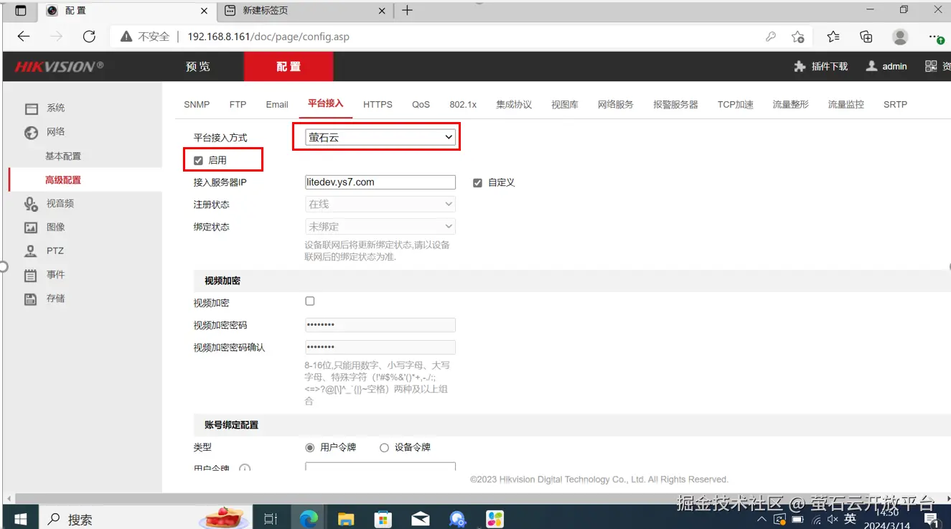Open the 配置 top menu
951x529 pixels.
pyautogui.click(x=289, y=67)
